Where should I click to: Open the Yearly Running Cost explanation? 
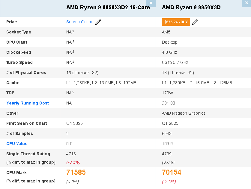click(28, 103)
